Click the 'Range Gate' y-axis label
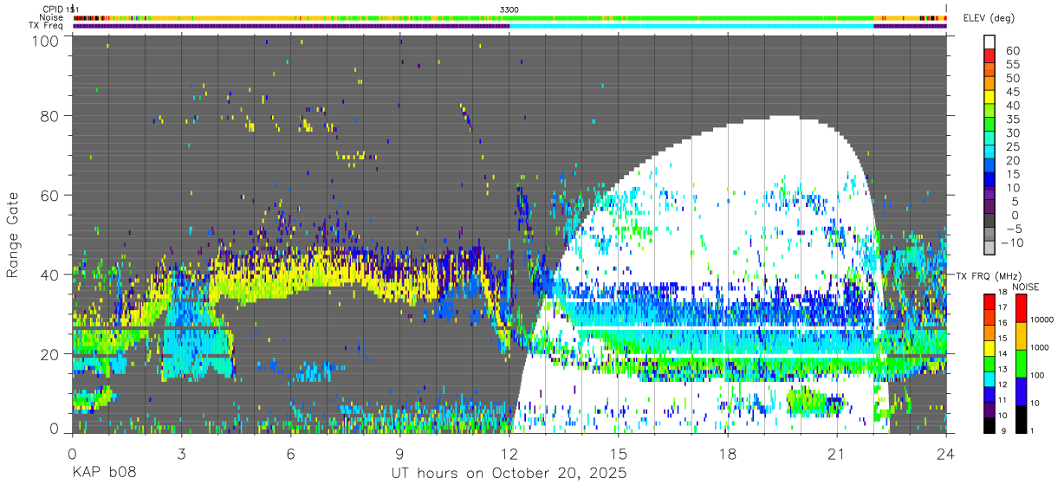The width and height of the screenshot is (1064, 491). (13, 235)
